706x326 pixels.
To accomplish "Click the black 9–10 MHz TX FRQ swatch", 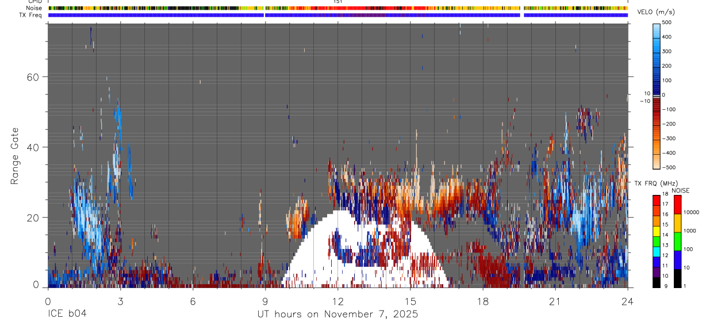I will [x=656, y=281].
